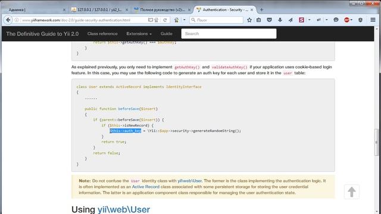Click highlighted $this->auth_key code text
This screenshot has height=214, width=381.
[x=126, y=131]
